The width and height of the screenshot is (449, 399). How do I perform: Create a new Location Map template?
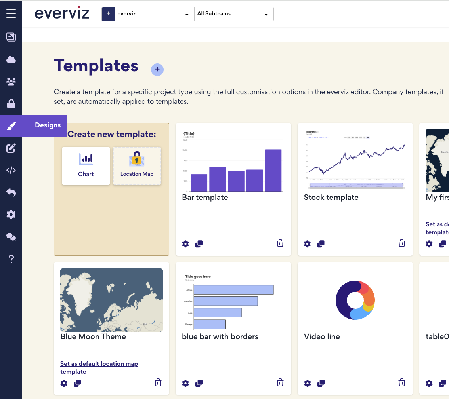point(137,166)
